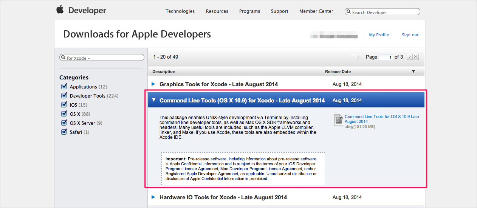Viewport: 477px width, 208px height.
Task: Open the Programs menu
Action: (x=249, y=11)
